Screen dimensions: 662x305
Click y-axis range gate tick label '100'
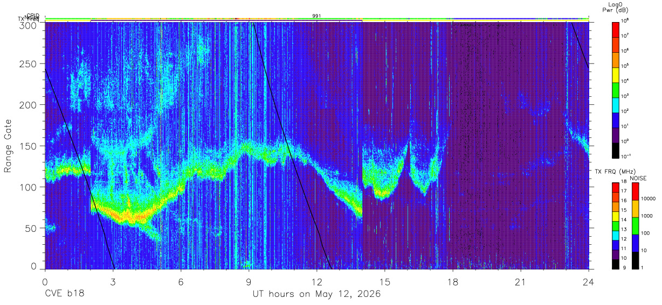28,187
